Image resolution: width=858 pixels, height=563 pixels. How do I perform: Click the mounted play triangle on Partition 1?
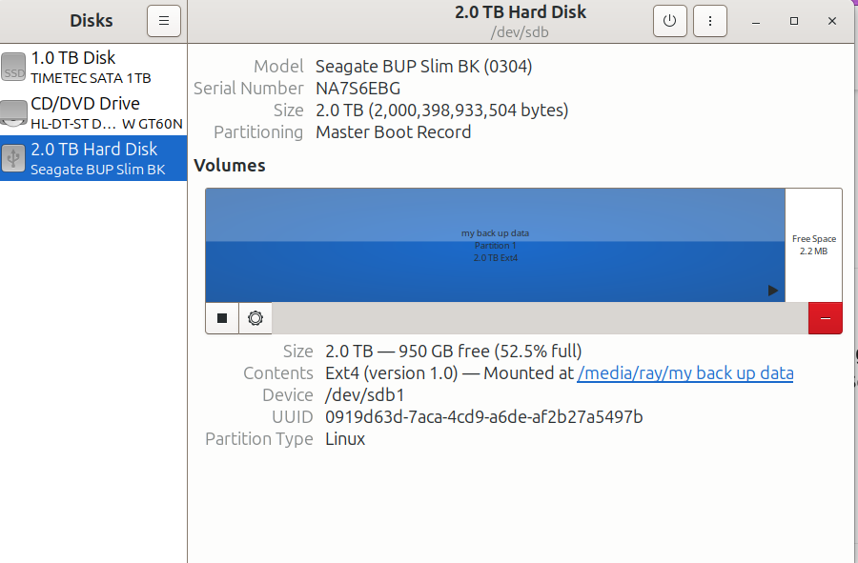[772, 291]
